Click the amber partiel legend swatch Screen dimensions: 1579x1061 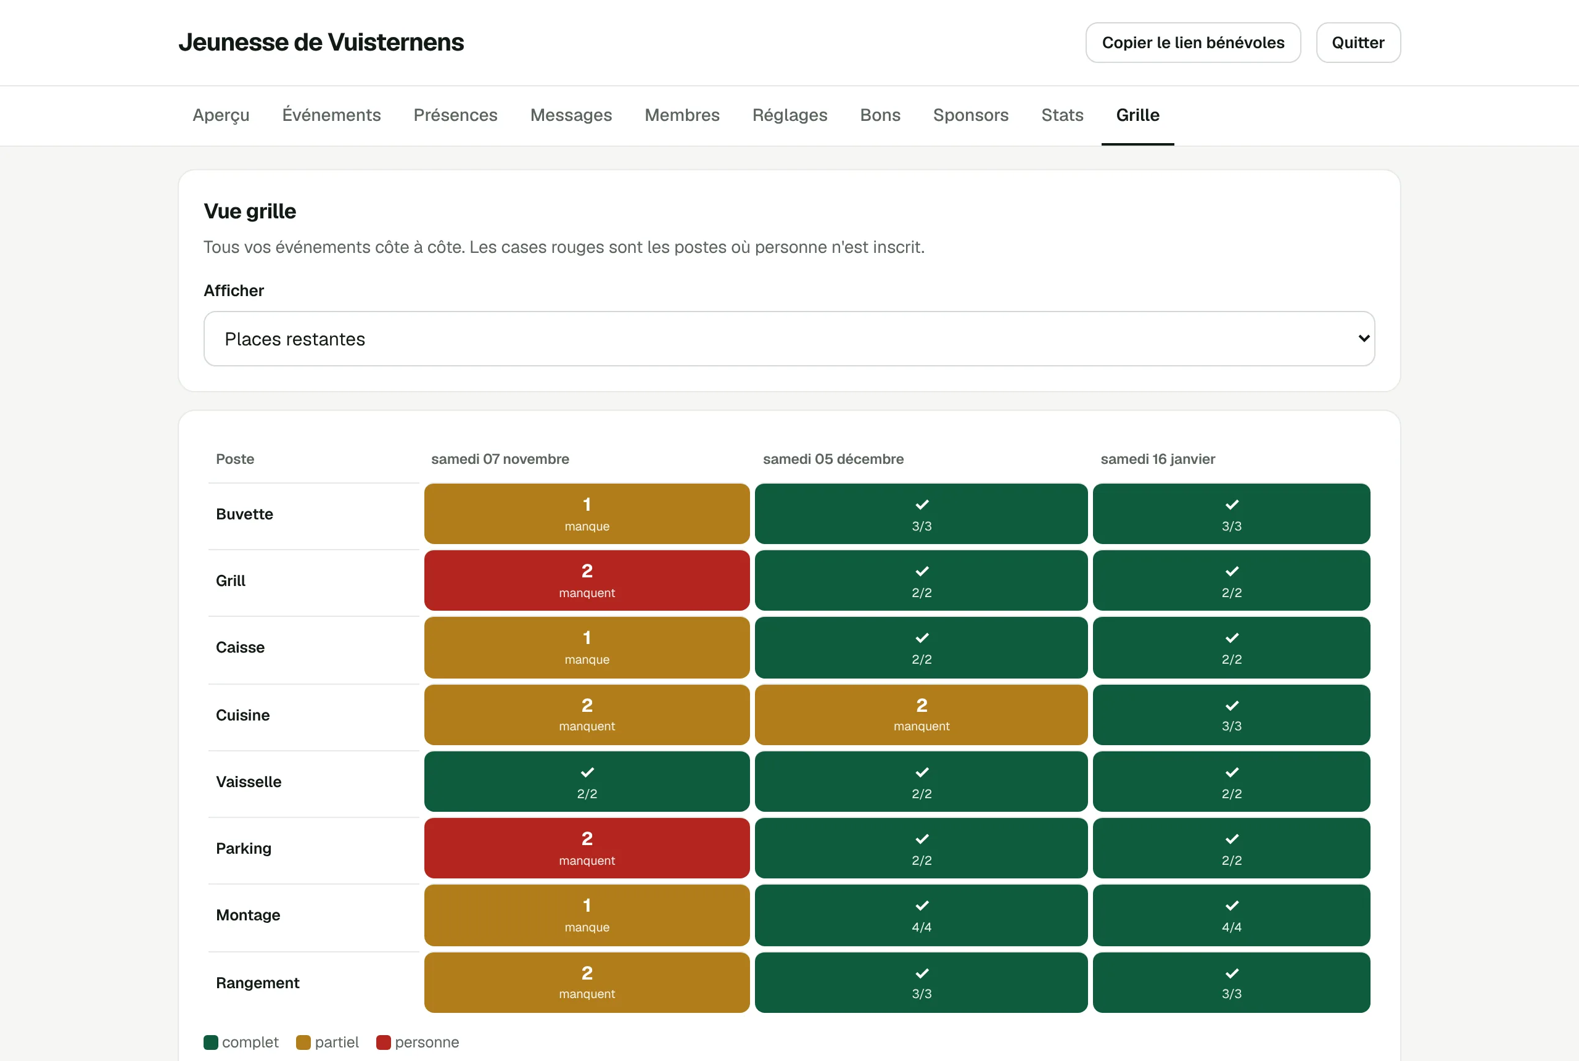tap(303, 1042)
